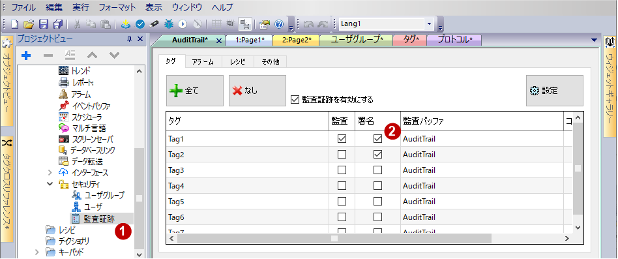Open Help with the question mark icon
This screenshot has width=618, height=259.
coord(279,24)
